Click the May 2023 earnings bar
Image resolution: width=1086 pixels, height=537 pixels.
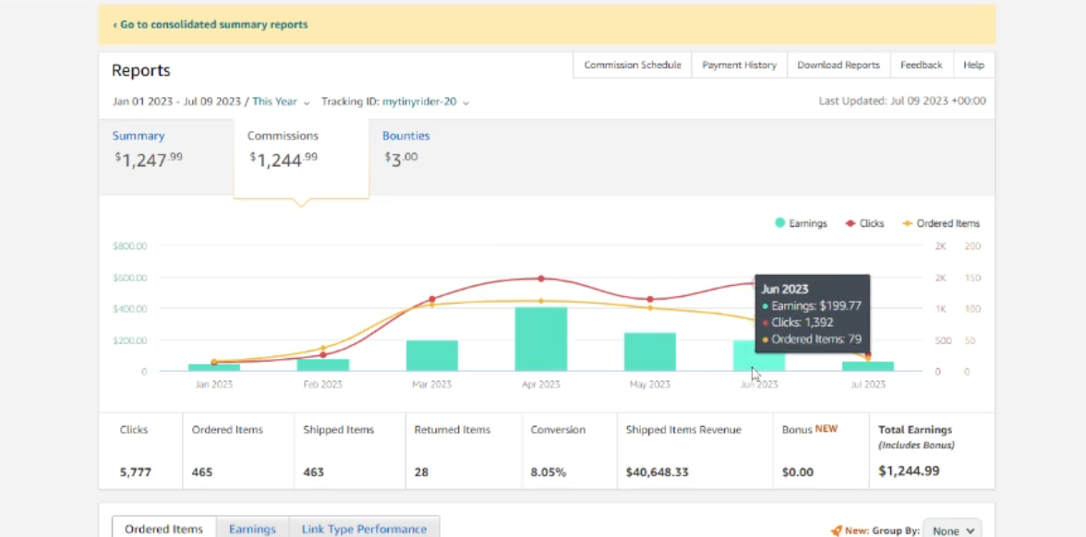(x=650, y=352)
